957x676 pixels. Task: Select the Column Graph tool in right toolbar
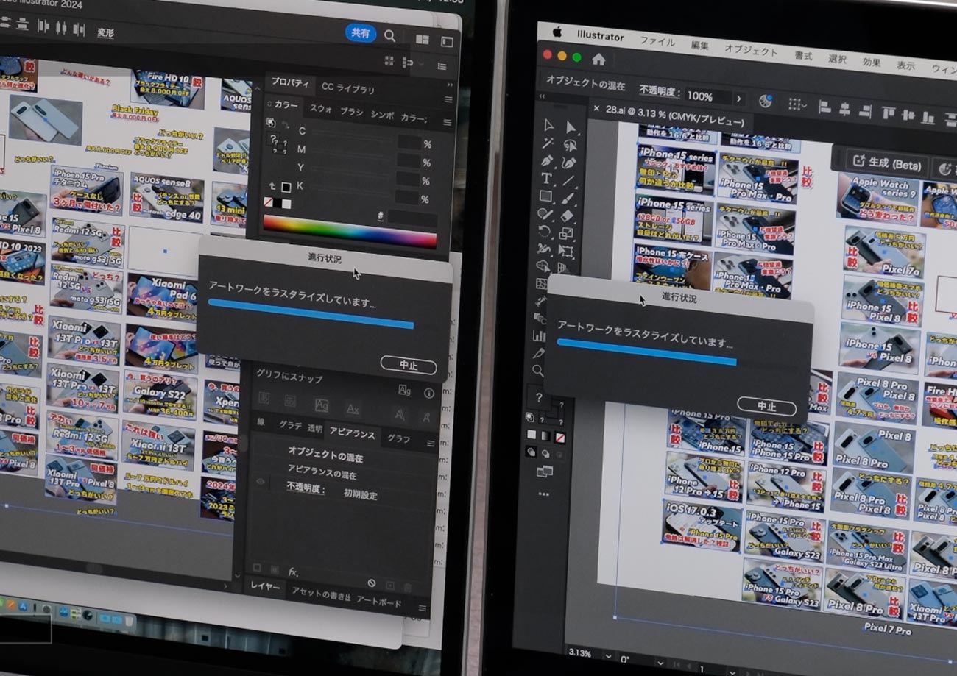tap(539, 335)
